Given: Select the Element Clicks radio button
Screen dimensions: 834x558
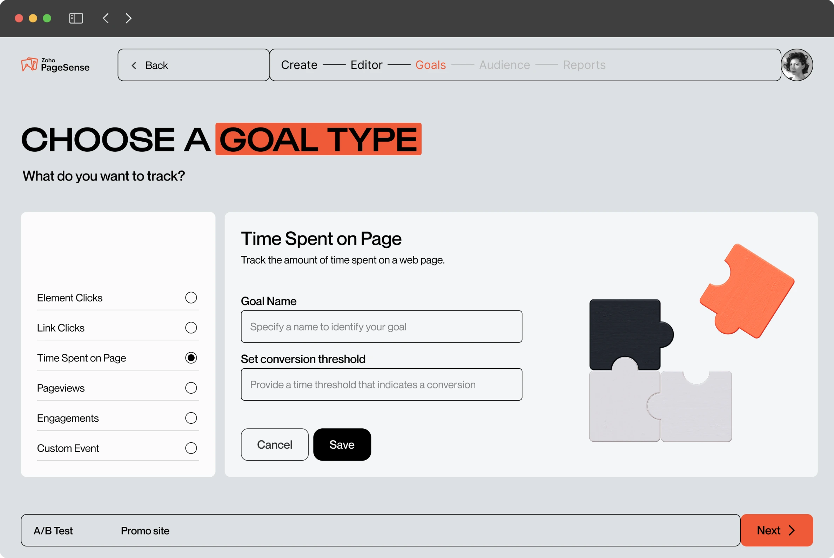Looking at the screenshot, I should pos(191,298).
